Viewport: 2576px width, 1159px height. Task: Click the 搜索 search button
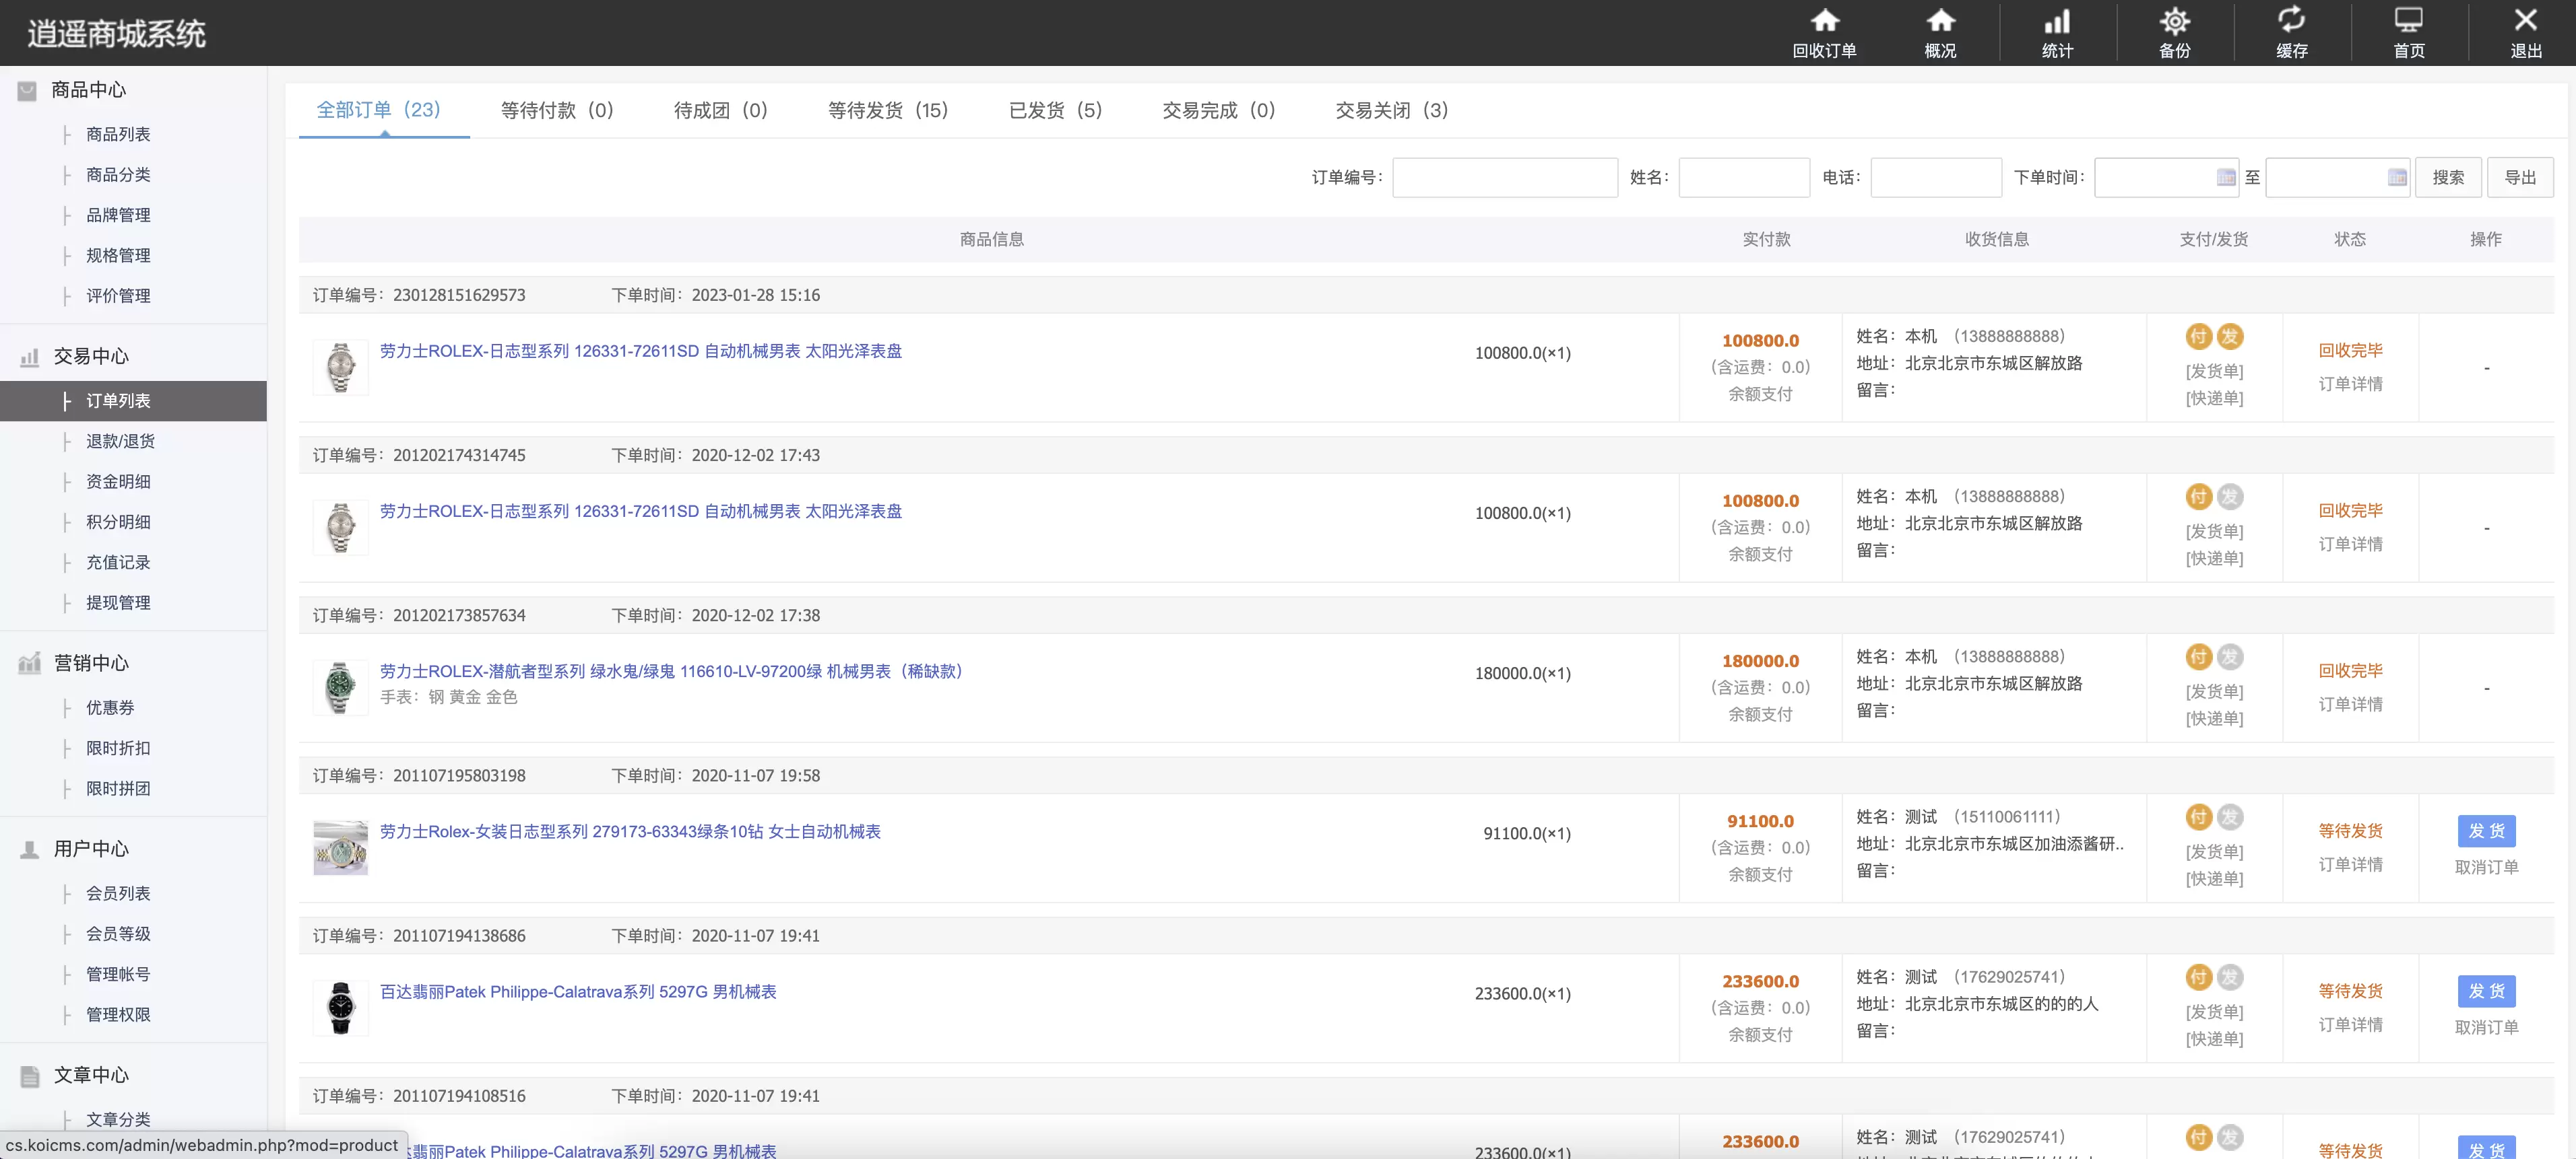pyautogui.click(x=2448, y=178)
